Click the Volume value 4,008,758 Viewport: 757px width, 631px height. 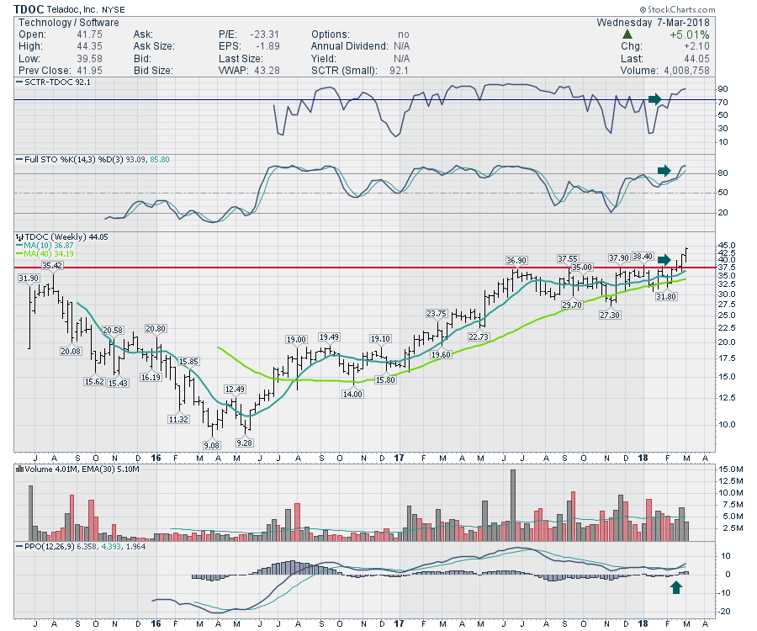tap(686, 71)
